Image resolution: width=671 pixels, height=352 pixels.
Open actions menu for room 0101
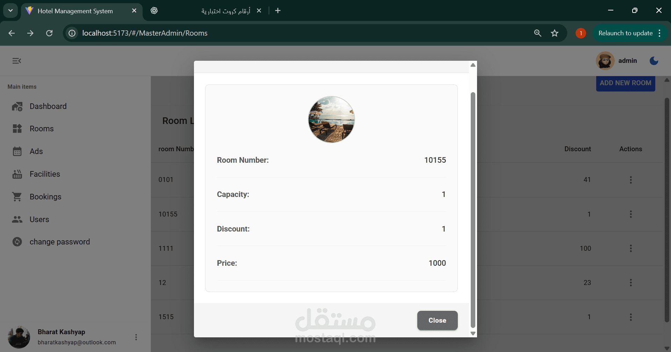click(x=630, y=179)
